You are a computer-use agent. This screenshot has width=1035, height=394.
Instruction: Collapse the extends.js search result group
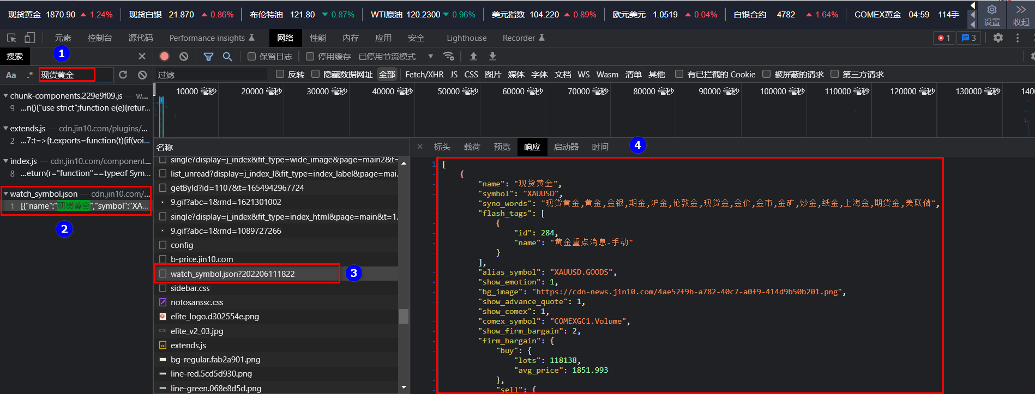click(5, 129)
